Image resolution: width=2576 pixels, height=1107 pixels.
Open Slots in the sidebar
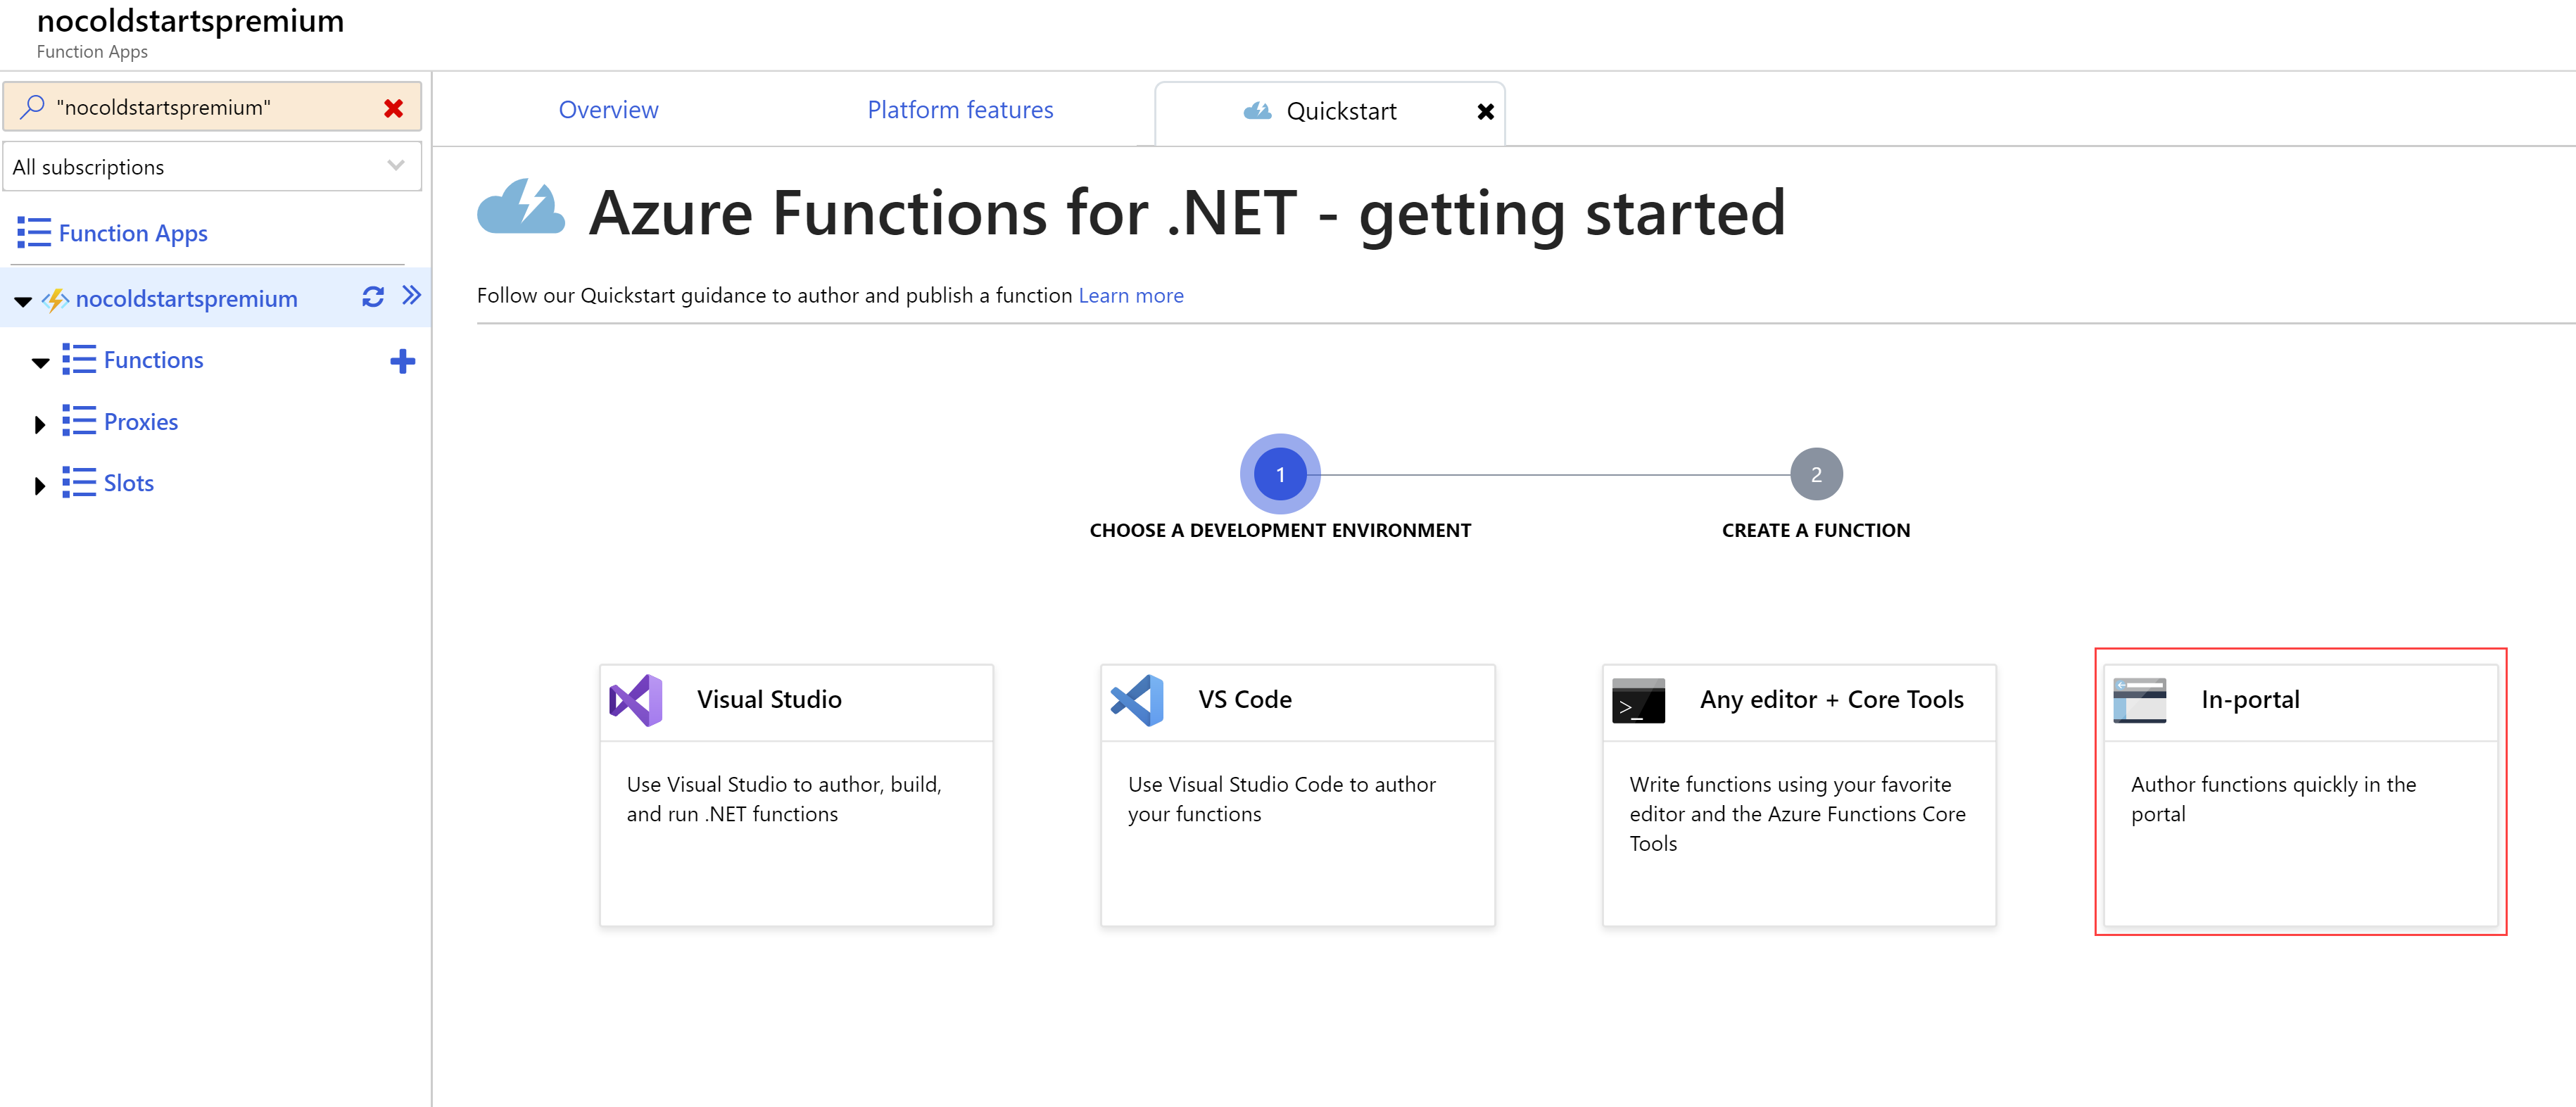129,483
